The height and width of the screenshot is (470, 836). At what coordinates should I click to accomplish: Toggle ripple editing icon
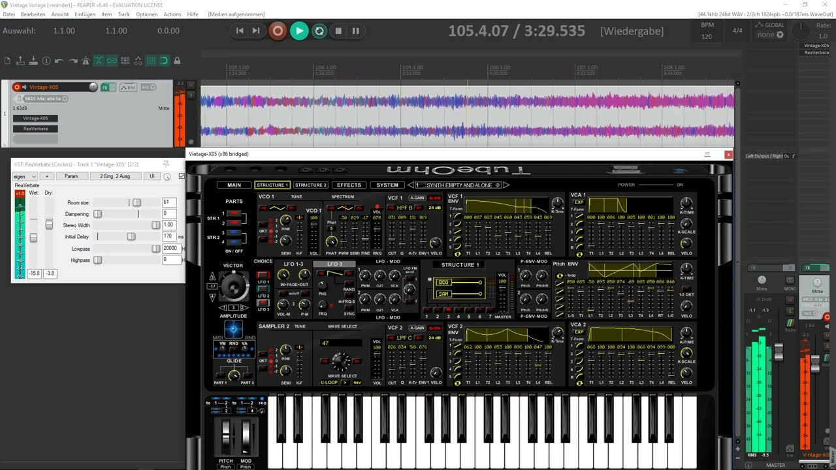click(x=125, y=61)
